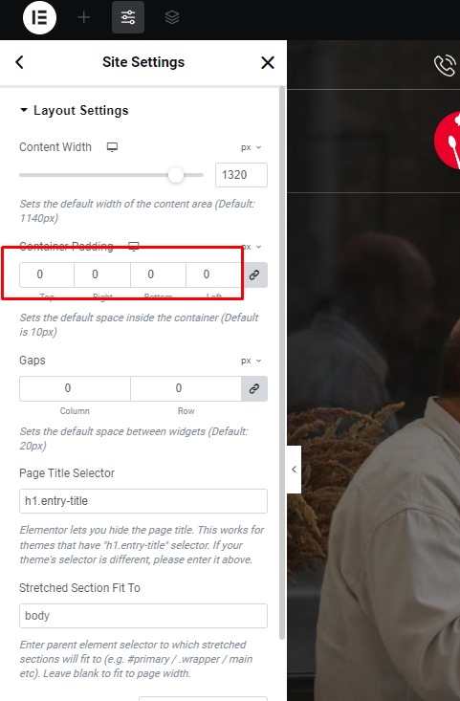
Task: Click the Content Width responsive device icon
Action: [x=112, y=147]
